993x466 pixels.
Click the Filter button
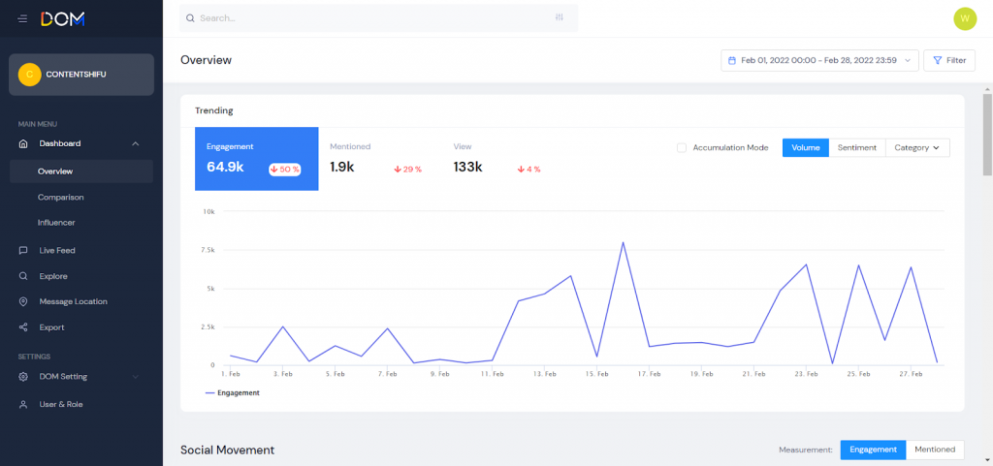tap(948, 60)
